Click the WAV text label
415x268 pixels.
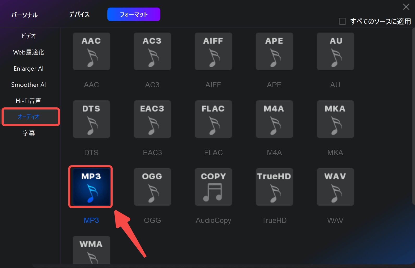coord(335,220)
